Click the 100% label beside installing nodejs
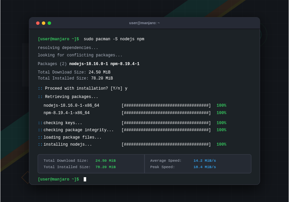This screenshot has height=202, width=289. 221,144
